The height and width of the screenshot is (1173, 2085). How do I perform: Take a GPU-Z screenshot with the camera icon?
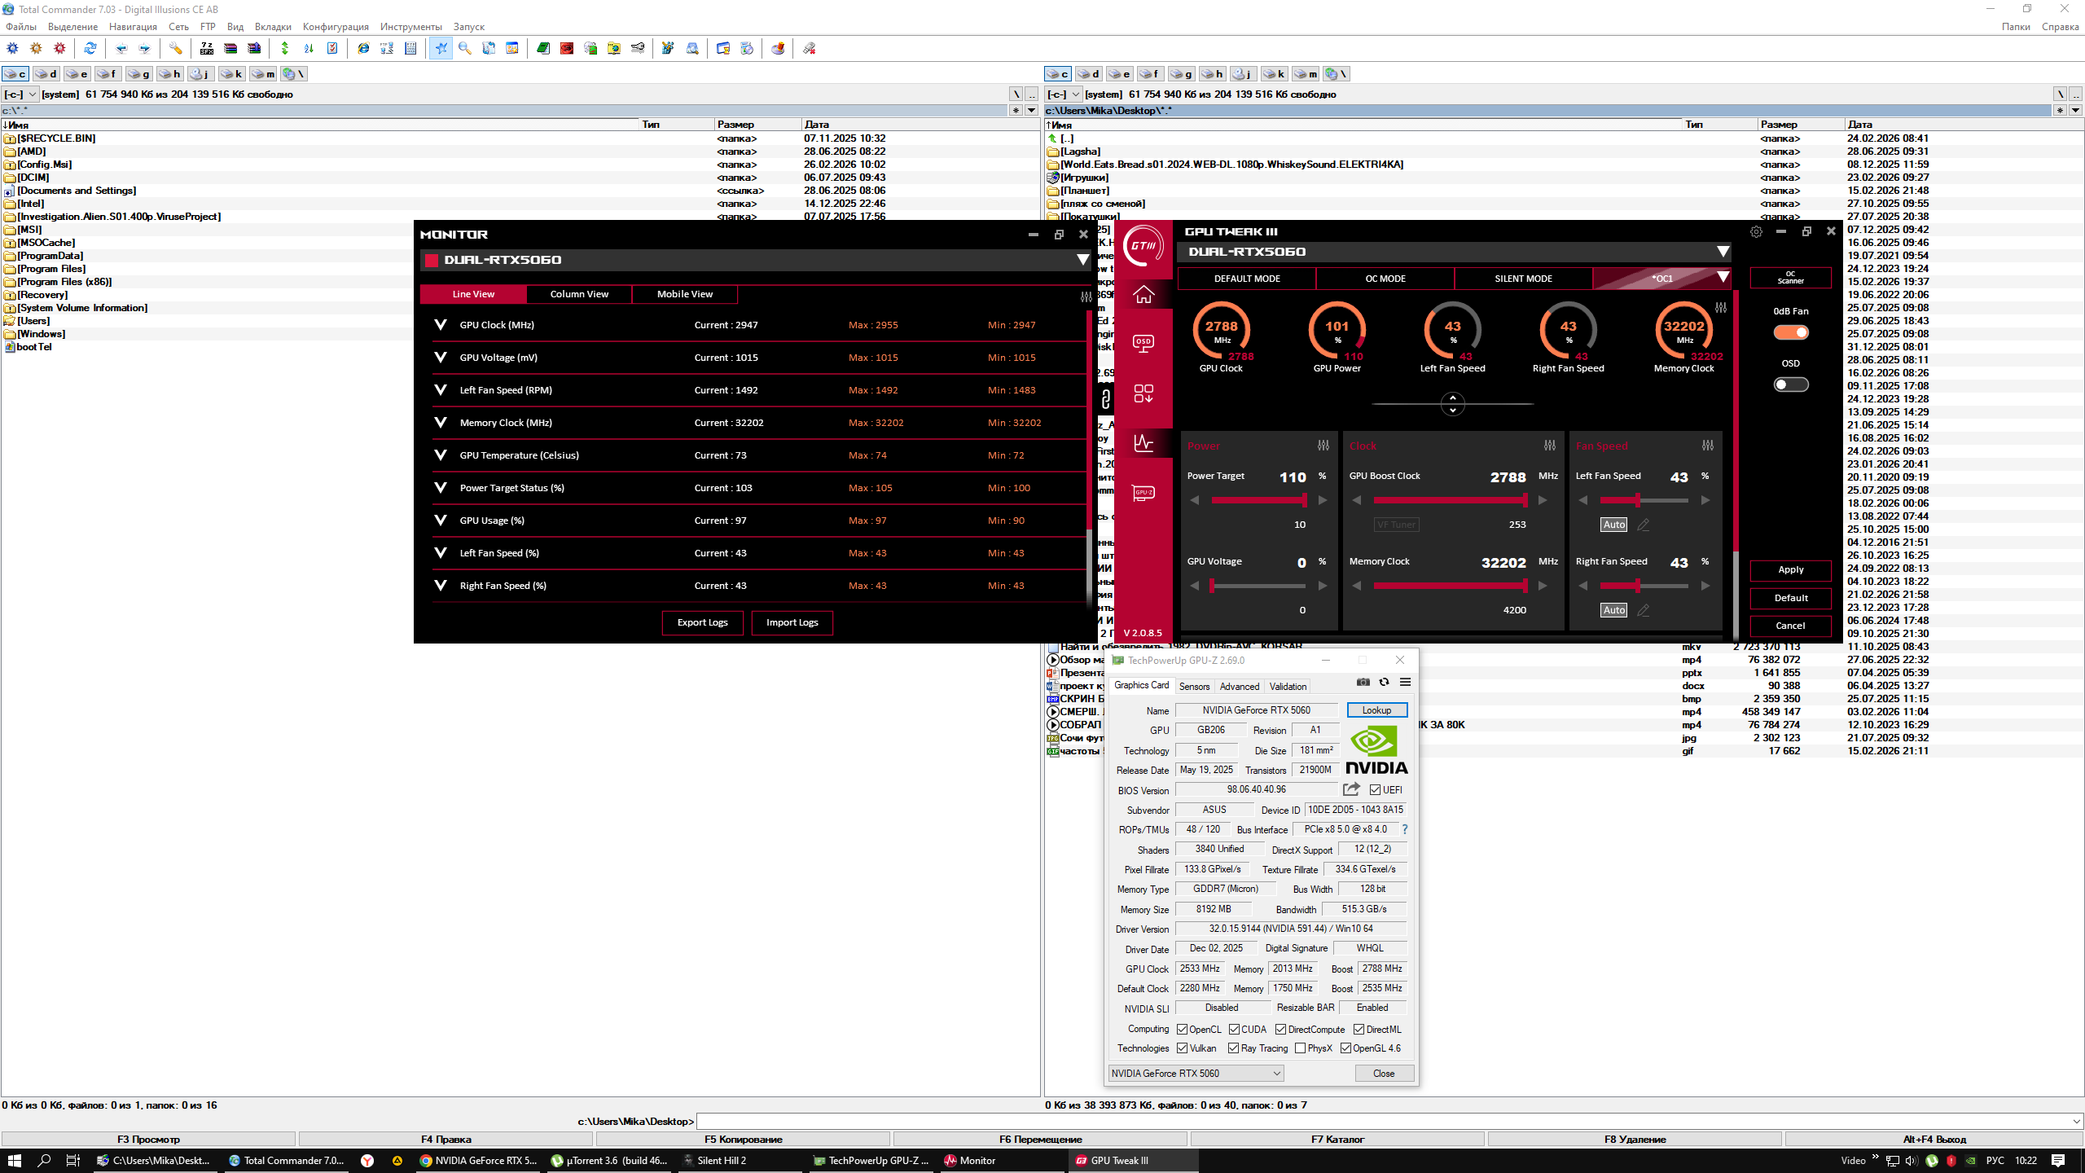tap(1363, 683)
